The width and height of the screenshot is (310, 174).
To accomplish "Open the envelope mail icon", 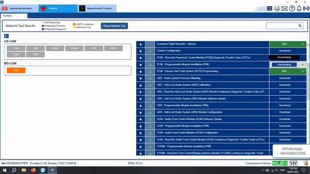I will [x=284, y=9].
